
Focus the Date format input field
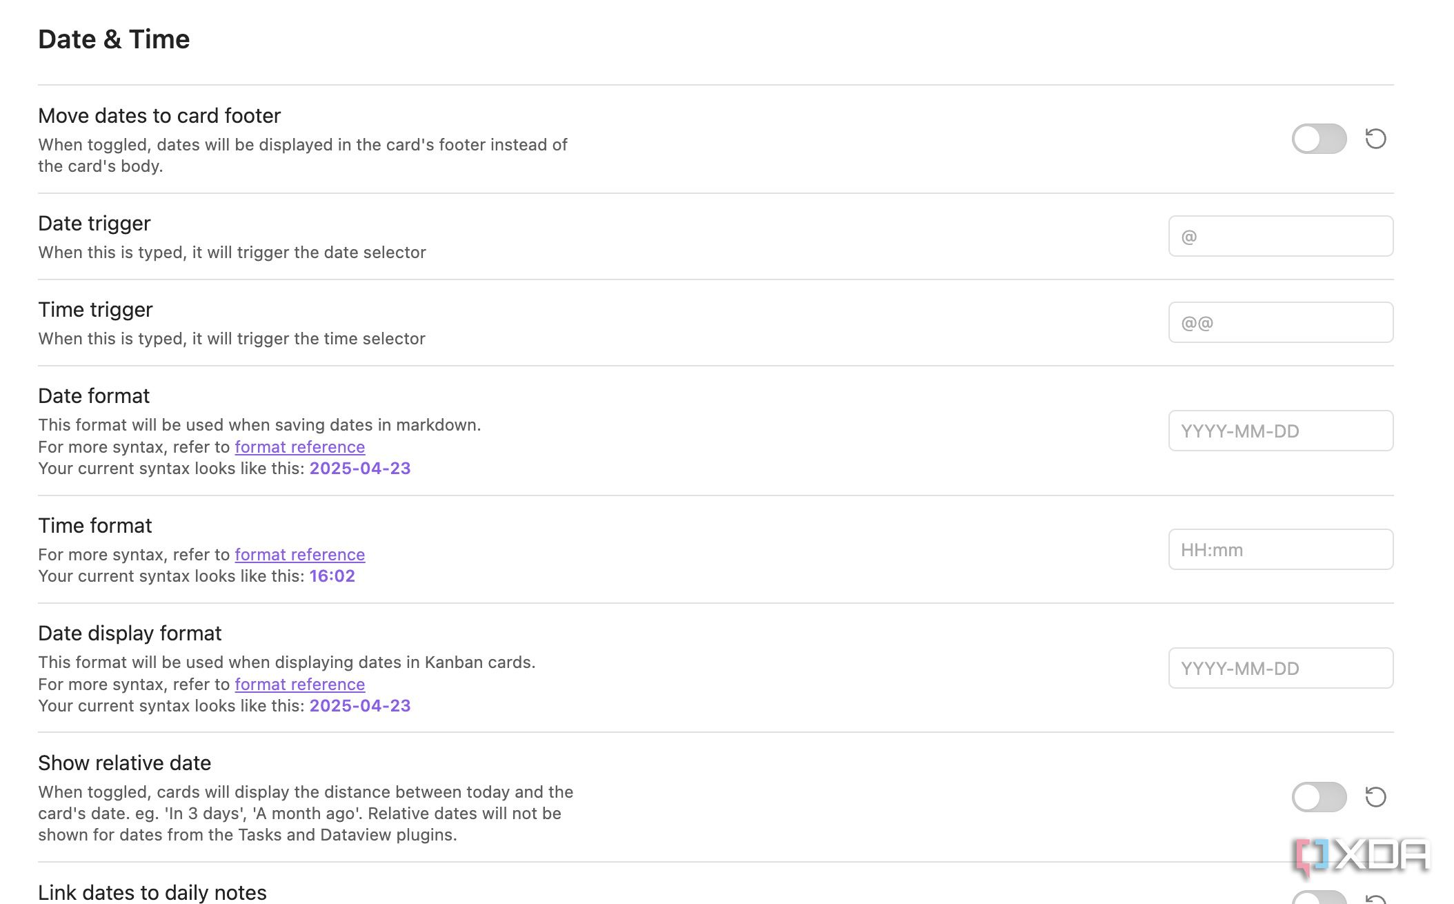[x=1281, y=431]
